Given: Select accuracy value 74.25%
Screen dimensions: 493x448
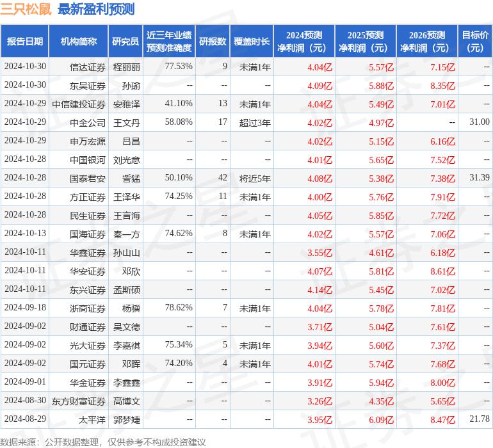Looking at the screenshot, I should [x=179, y=196].
